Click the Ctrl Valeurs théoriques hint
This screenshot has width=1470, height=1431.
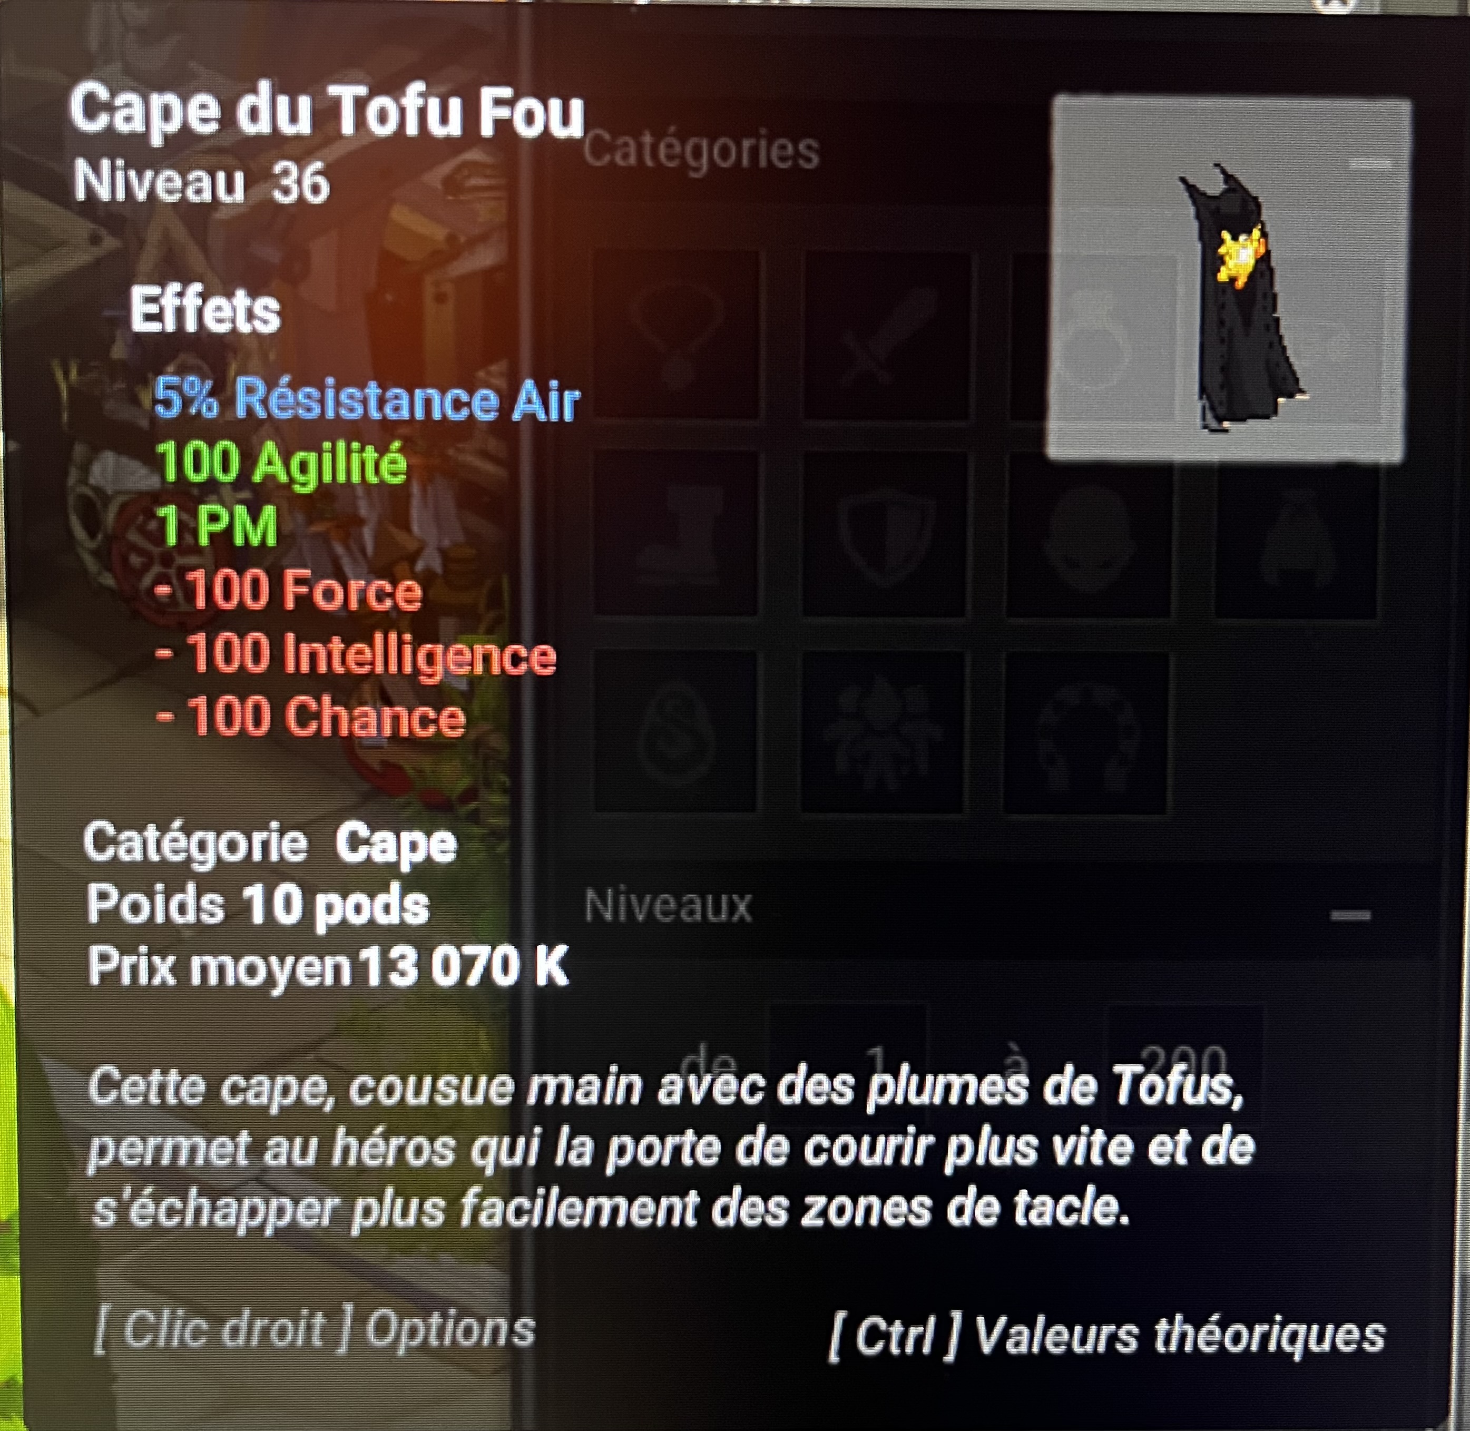pyautogui.click(x=1106, y=1336)
